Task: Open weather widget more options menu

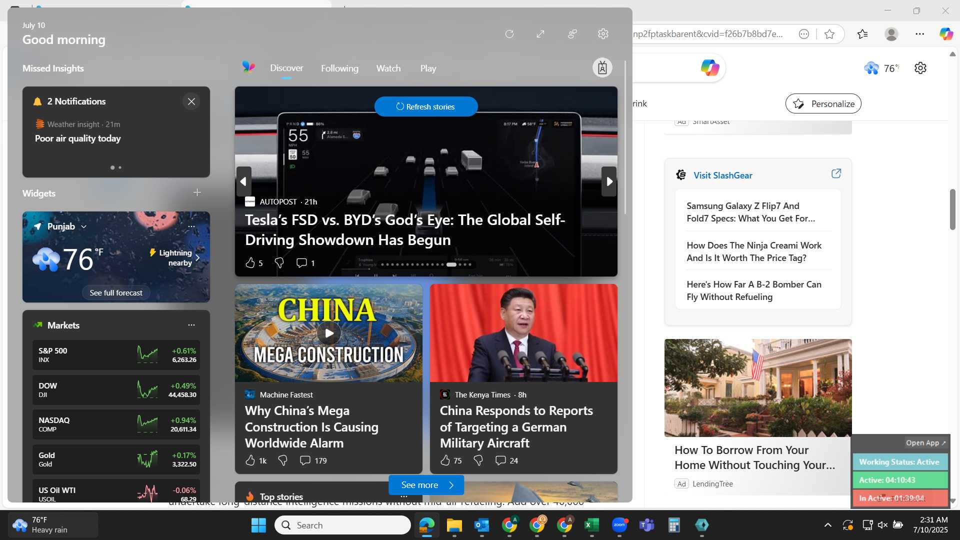Action: point(191,226)
